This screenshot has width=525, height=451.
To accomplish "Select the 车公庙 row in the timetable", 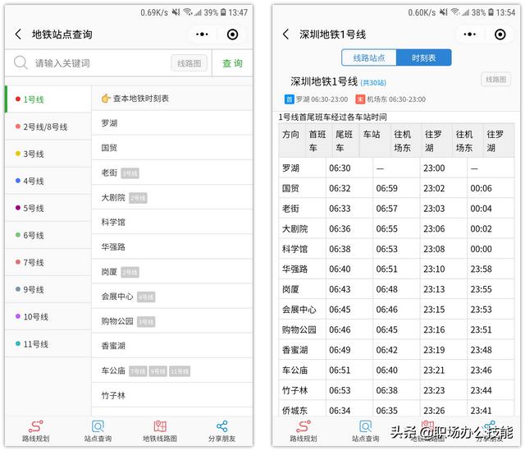I will point(396,370).
